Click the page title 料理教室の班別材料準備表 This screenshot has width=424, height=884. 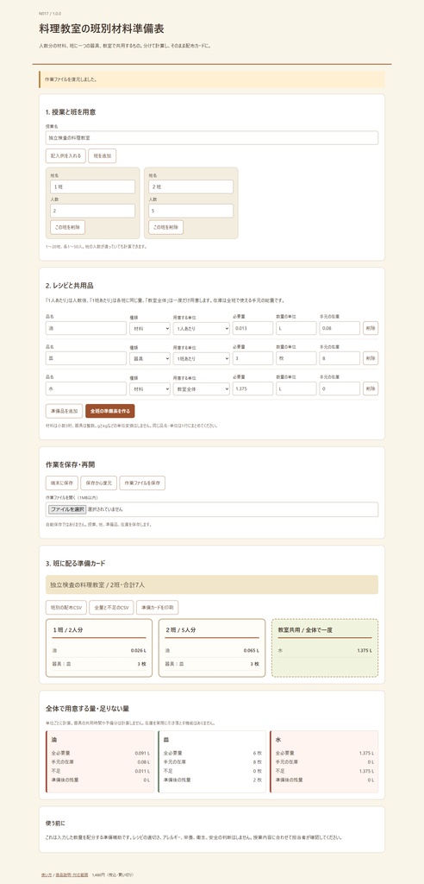(x=102, y=28)
